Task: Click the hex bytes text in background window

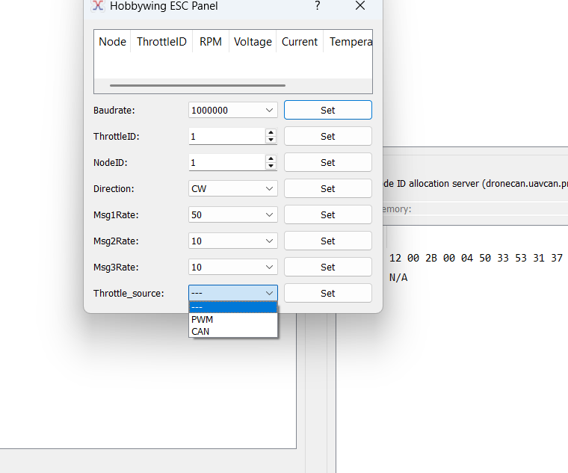Action: (x=475, y=258)
